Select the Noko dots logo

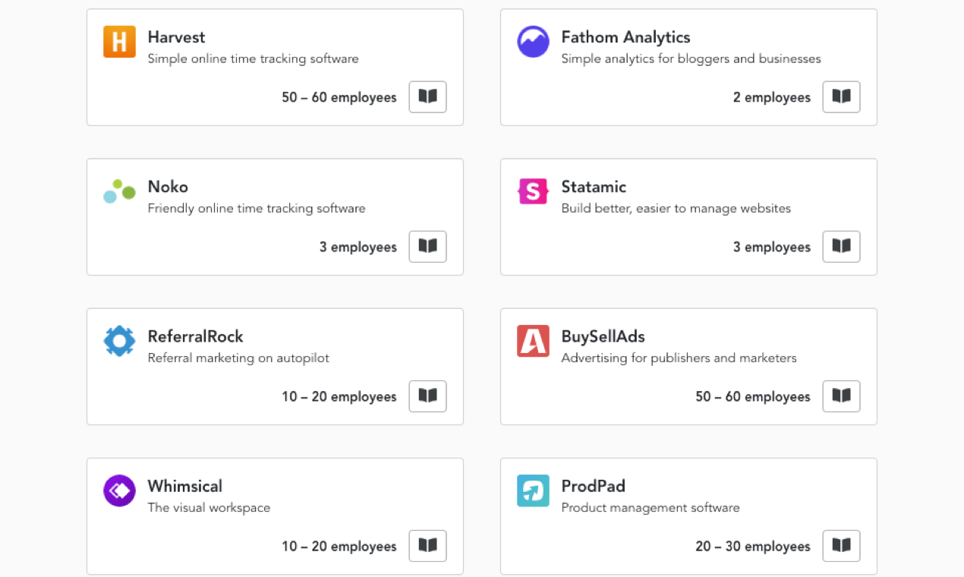pos(119,191)
